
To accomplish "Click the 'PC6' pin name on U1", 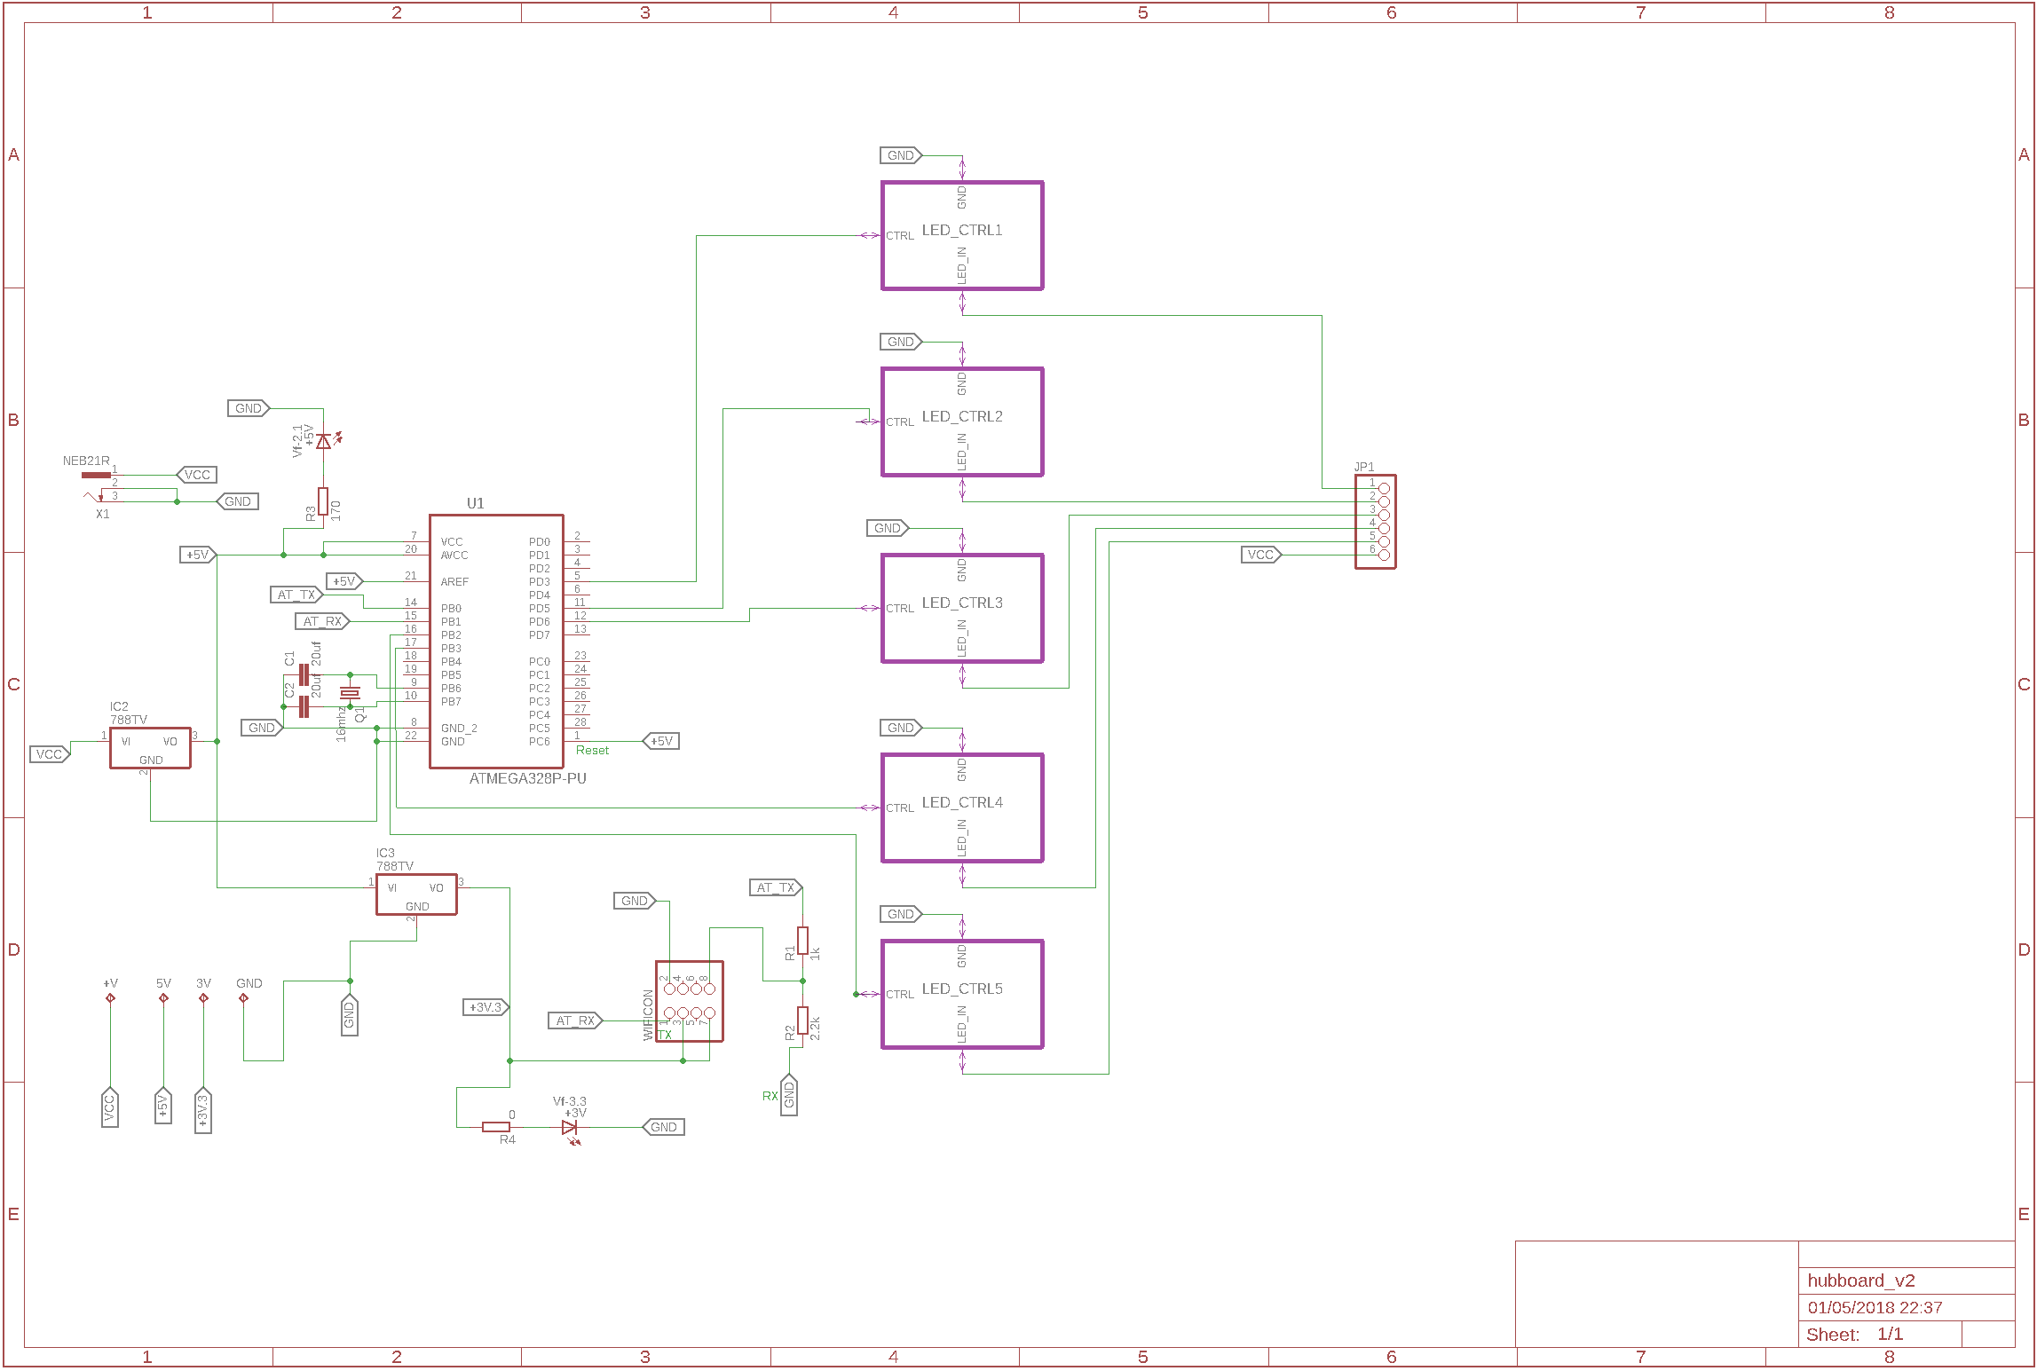I will pos(539,742).
